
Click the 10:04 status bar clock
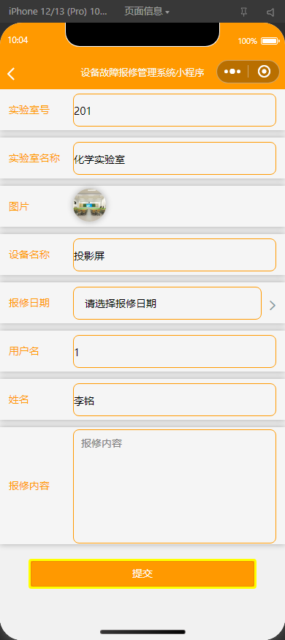click(18, 40)
